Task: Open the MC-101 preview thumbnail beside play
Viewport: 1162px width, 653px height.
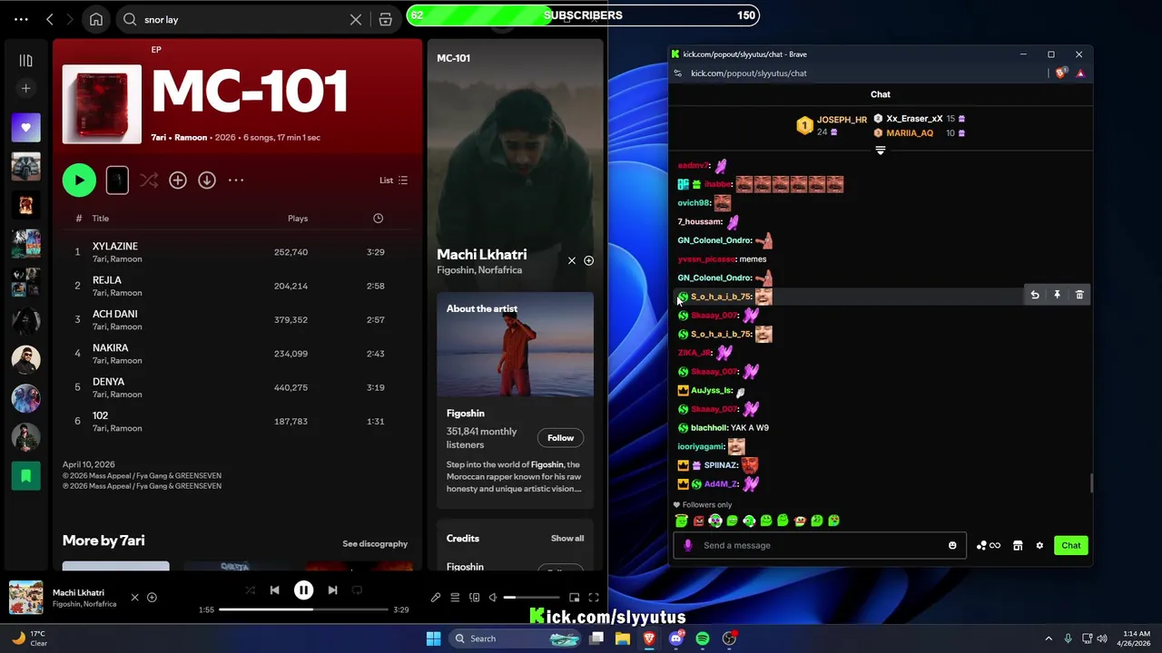Action: tap(117, 180)
